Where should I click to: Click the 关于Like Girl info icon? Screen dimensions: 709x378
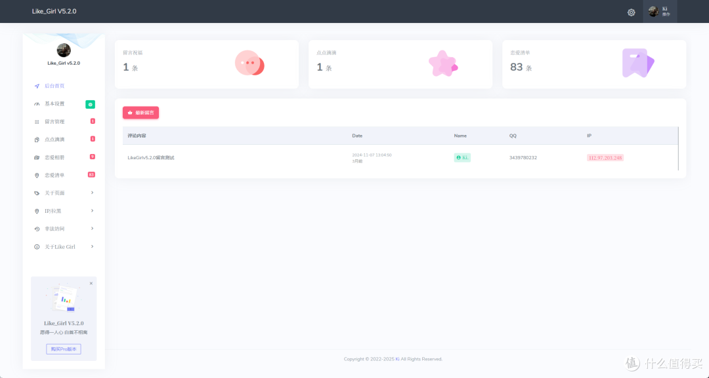(37, 247)
